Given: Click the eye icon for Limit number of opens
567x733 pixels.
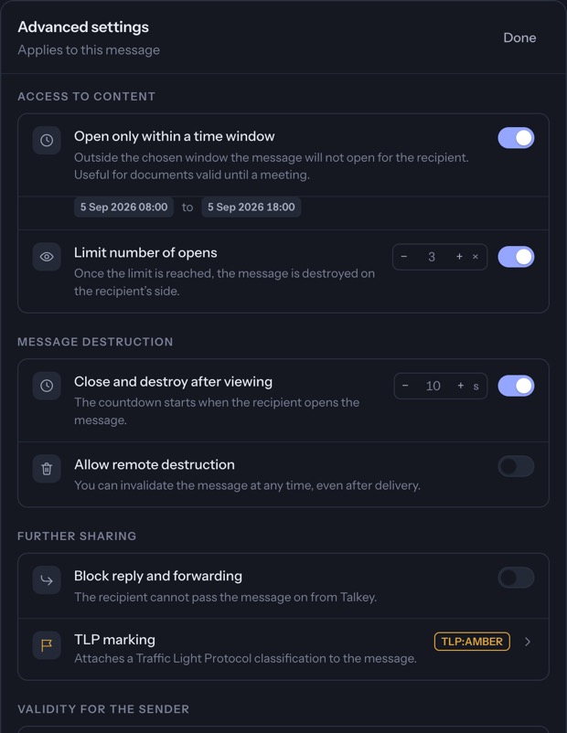Looking at the screenshot, I should click(47, 257).
